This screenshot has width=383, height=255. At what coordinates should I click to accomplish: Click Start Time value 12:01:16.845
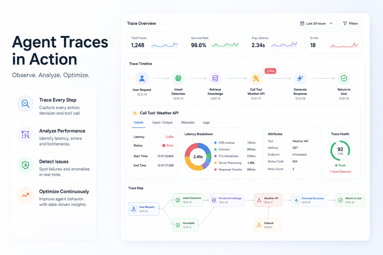165,156
